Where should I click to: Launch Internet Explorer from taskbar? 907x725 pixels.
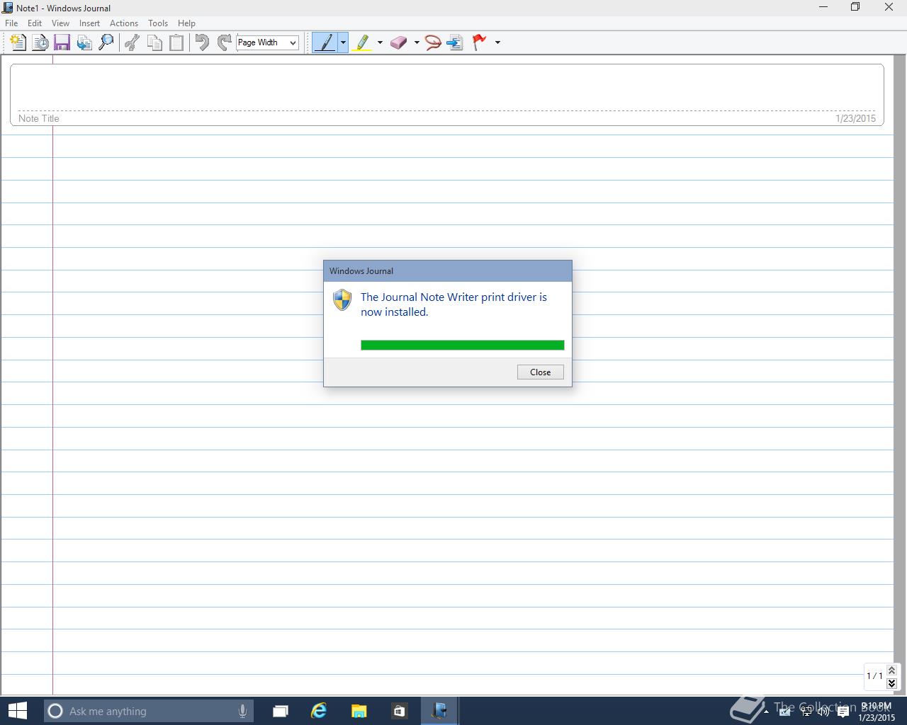pos(319,711)
